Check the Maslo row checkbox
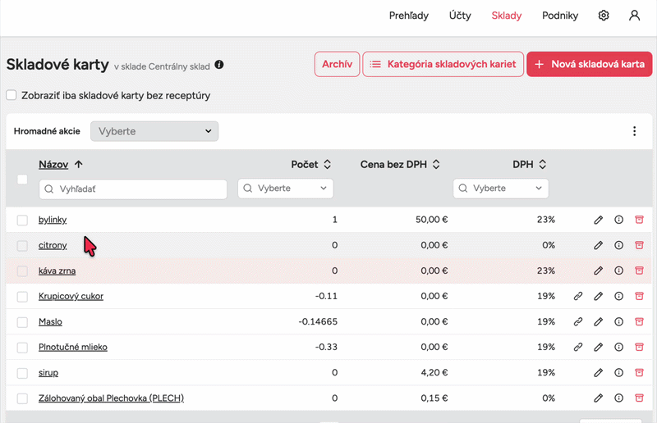 tap(22, 322)
